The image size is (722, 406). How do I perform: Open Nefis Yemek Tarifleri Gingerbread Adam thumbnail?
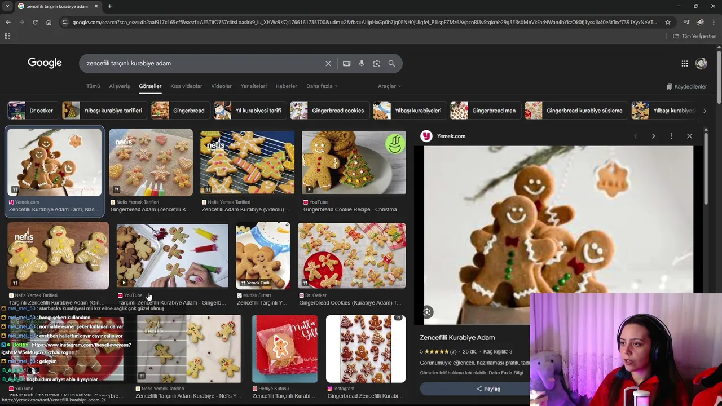pyautogui.click(x=151, y=162)
